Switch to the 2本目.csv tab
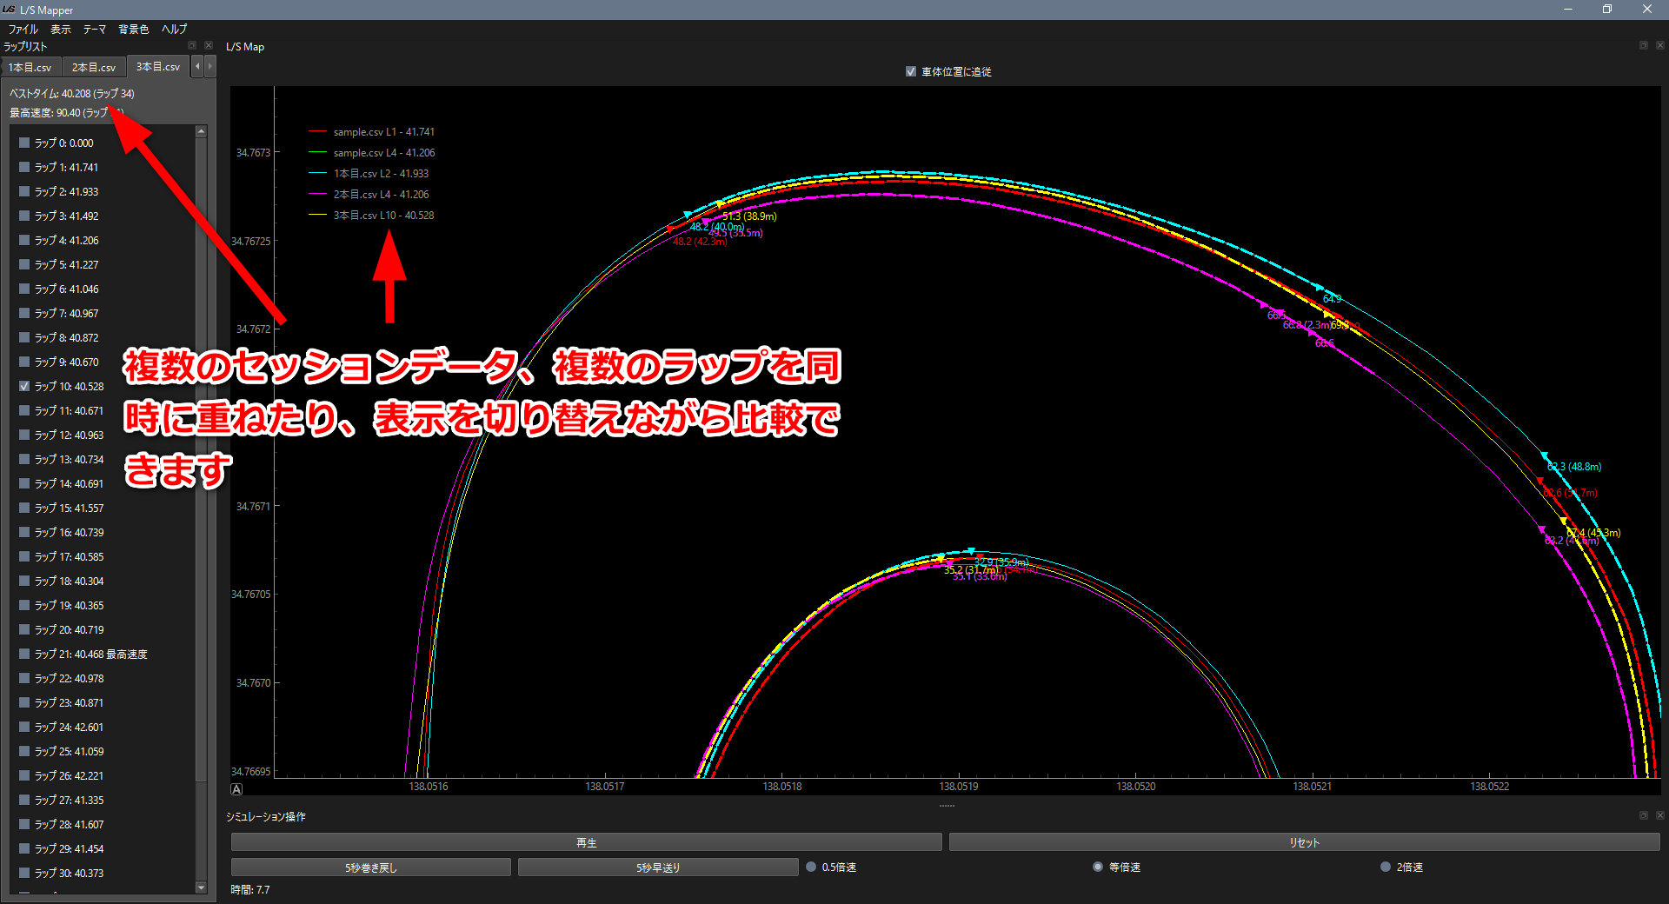The width and height of the screenshot is (1669, 904). (x=93, y=67)
